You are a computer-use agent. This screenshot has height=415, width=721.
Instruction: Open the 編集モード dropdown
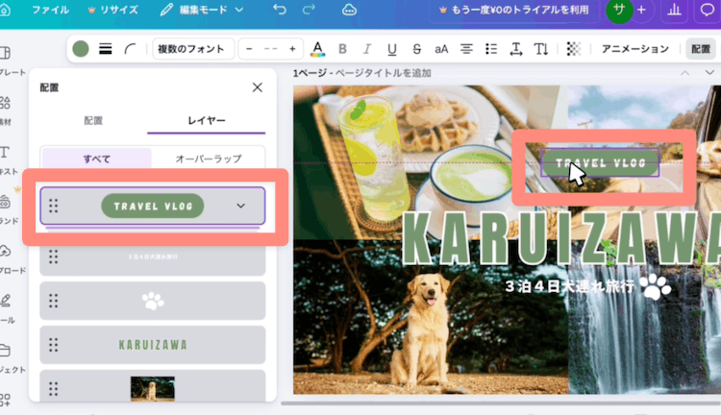click(x=202, y=10)
